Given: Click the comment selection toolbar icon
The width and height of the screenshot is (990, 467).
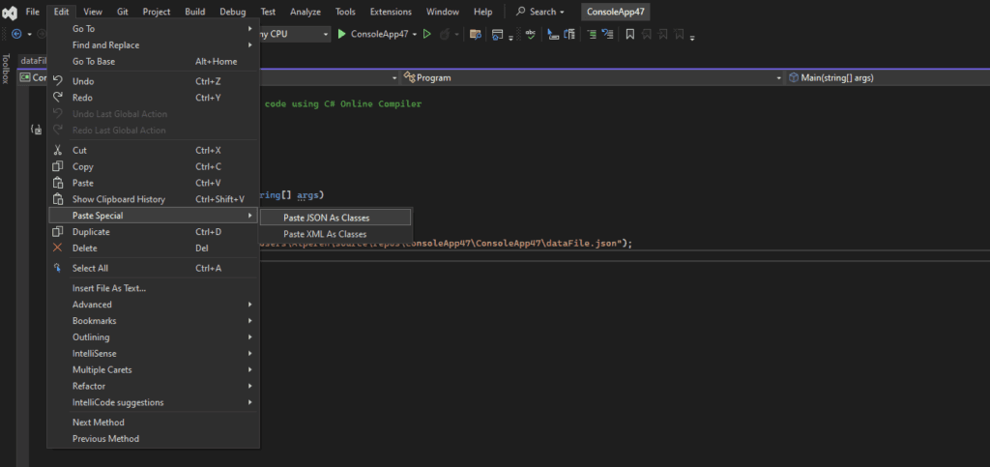Looking at the screenshot, I should [x=553, y=34].
